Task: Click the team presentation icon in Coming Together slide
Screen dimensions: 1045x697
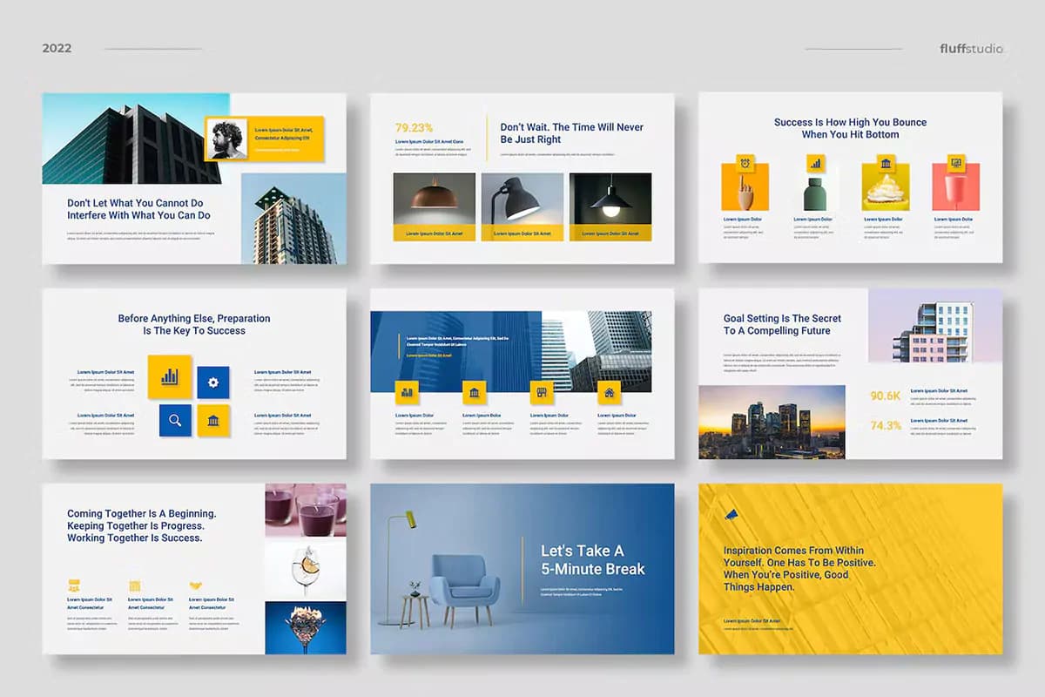Action: pos(74,585)
